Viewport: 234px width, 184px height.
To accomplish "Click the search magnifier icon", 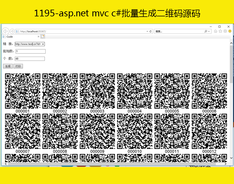I will (206, 31).
